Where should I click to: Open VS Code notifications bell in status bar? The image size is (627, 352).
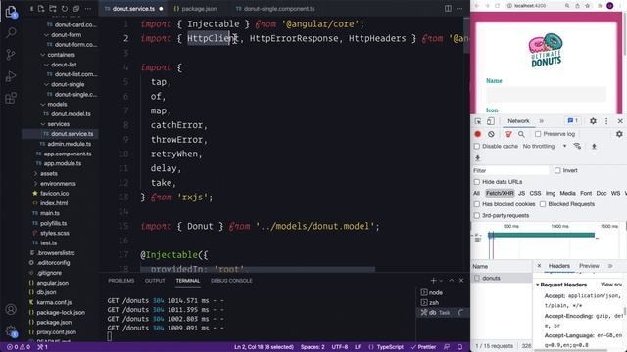[x=459, y=347]
